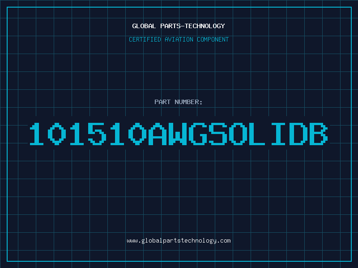Click the PART NUMBER: label
Image resolution: width=358 pixels, height=268 pixels.
click(179, 102)
